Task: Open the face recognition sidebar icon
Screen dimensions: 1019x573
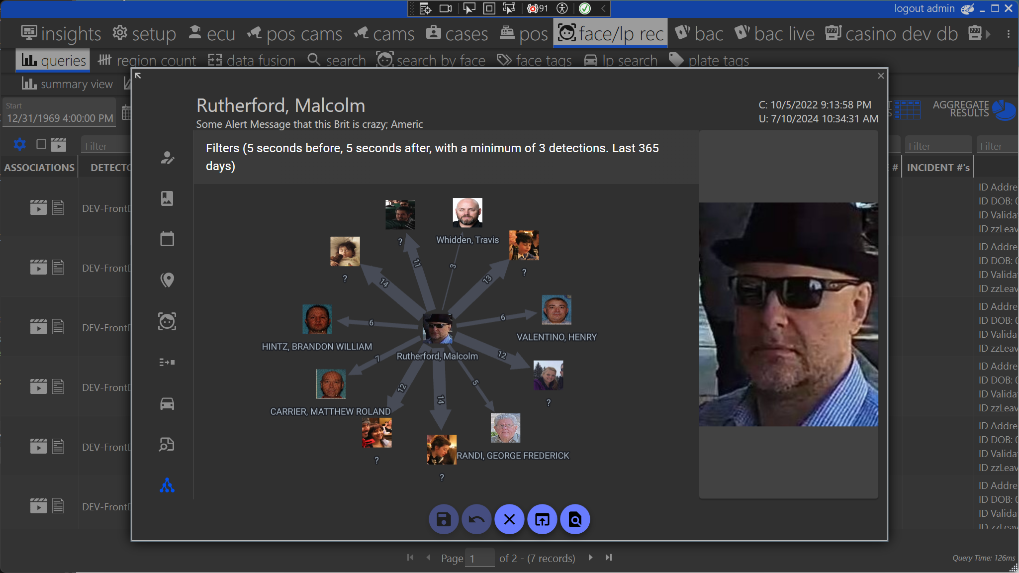Action: point(167,321)
